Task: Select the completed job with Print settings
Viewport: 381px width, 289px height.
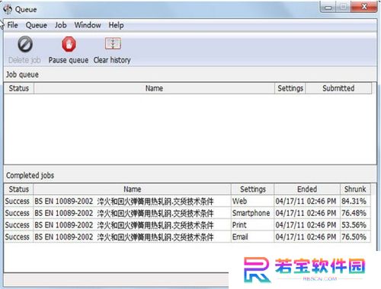Action: [187, 225]
